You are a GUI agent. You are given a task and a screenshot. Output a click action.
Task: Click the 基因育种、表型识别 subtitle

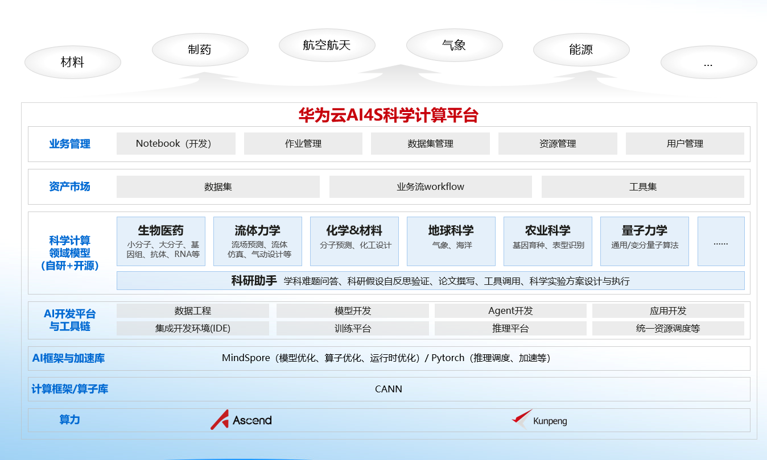[x=548, y=245]
